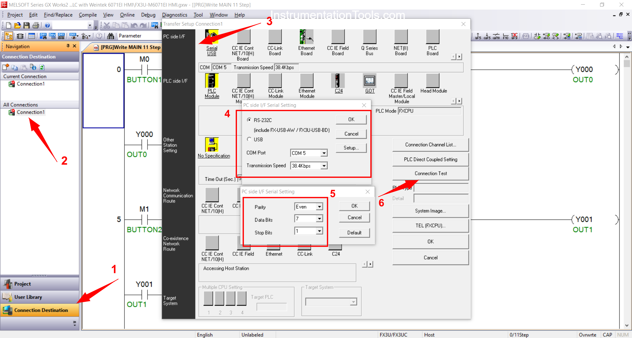Viewport: 632px width, 338px height.
Task: Click the watch window Dev eye icon
Action: [x=73, y=36]
